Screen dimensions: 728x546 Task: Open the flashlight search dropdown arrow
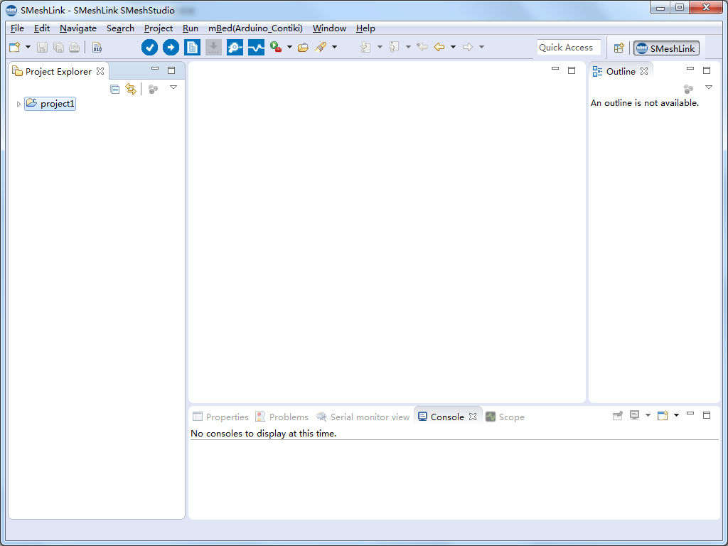point(334,47)
